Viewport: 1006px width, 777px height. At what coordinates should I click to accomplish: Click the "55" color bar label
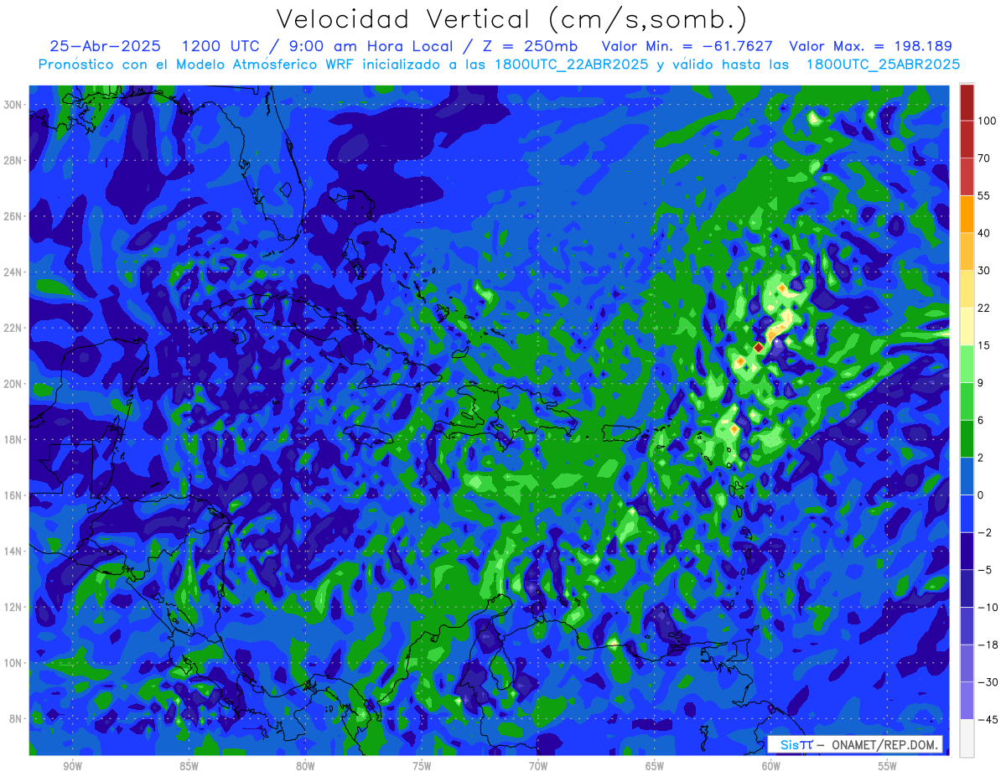(x=984, y=195)
